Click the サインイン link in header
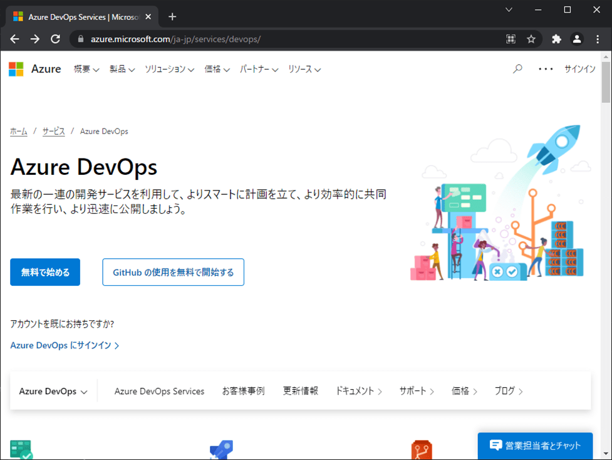Image resolution: width=612 pixels, height=460 pixels. pyautogui.click(x=579, y=69)
